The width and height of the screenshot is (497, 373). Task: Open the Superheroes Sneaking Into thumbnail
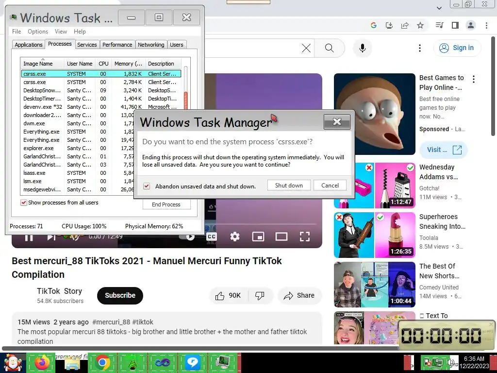(374, 235)
